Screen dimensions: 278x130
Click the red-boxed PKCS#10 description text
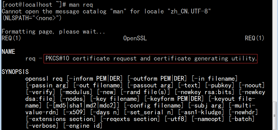click(x=150, y=58)
